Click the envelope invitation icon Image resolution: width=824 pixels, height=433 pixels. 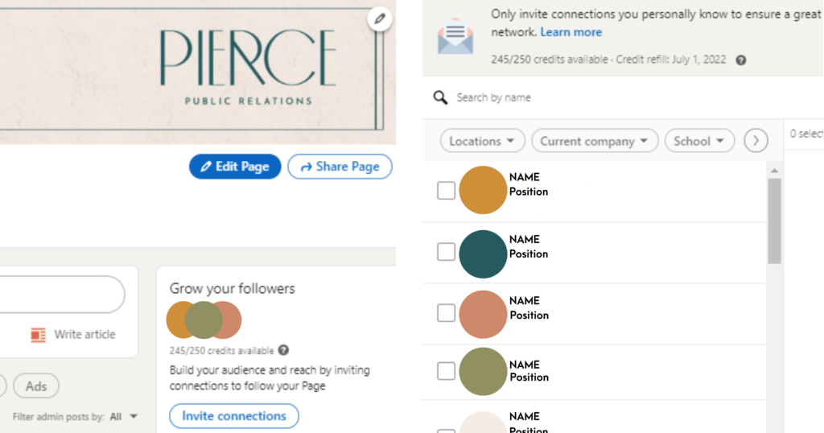(x=455, y=36)
